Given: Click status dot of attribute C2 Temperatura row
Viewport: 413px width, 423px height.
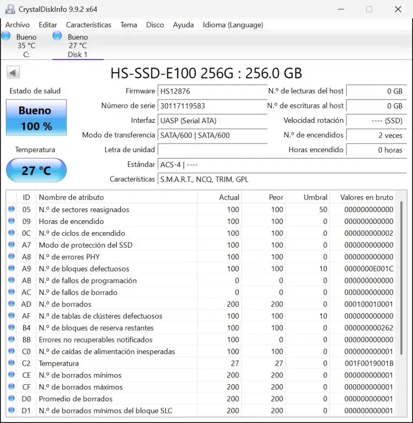Looking at the screenshot, I should pyautogui.click(x=11, y=363).
